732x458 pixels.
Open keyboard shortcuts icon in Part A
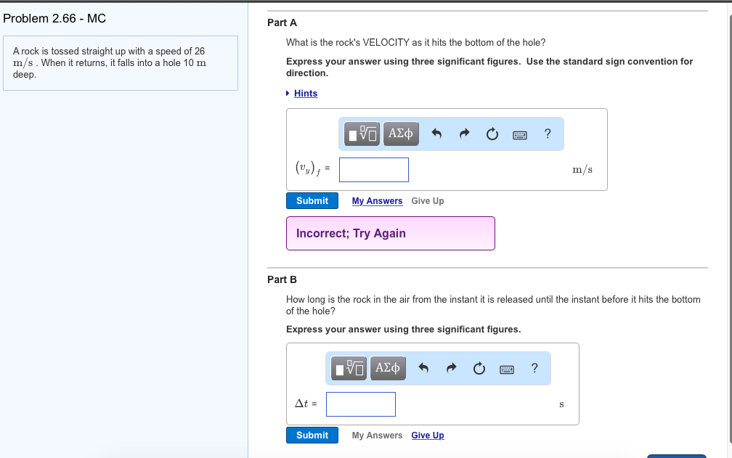[520, 134]
